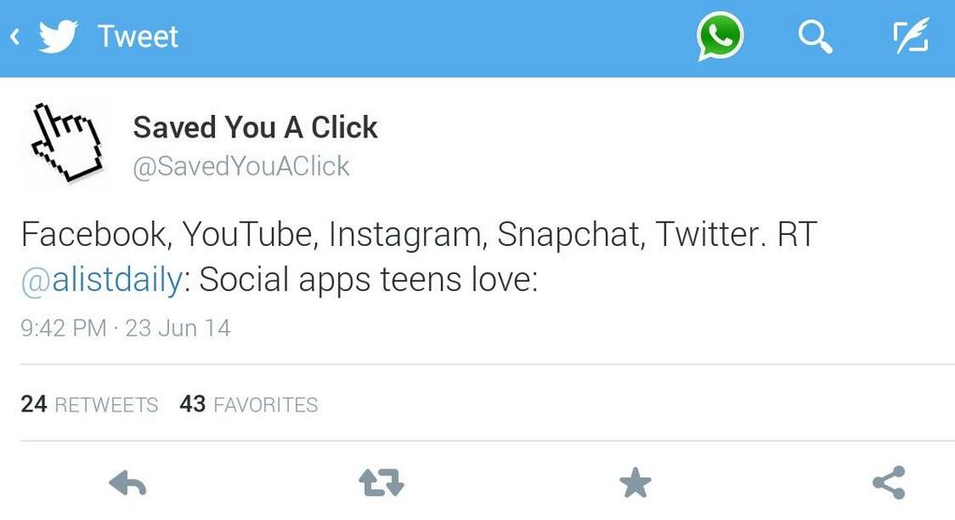Favorite the tweet with star icon
Screen dimensions: 955x520
(x=635, y=483)
